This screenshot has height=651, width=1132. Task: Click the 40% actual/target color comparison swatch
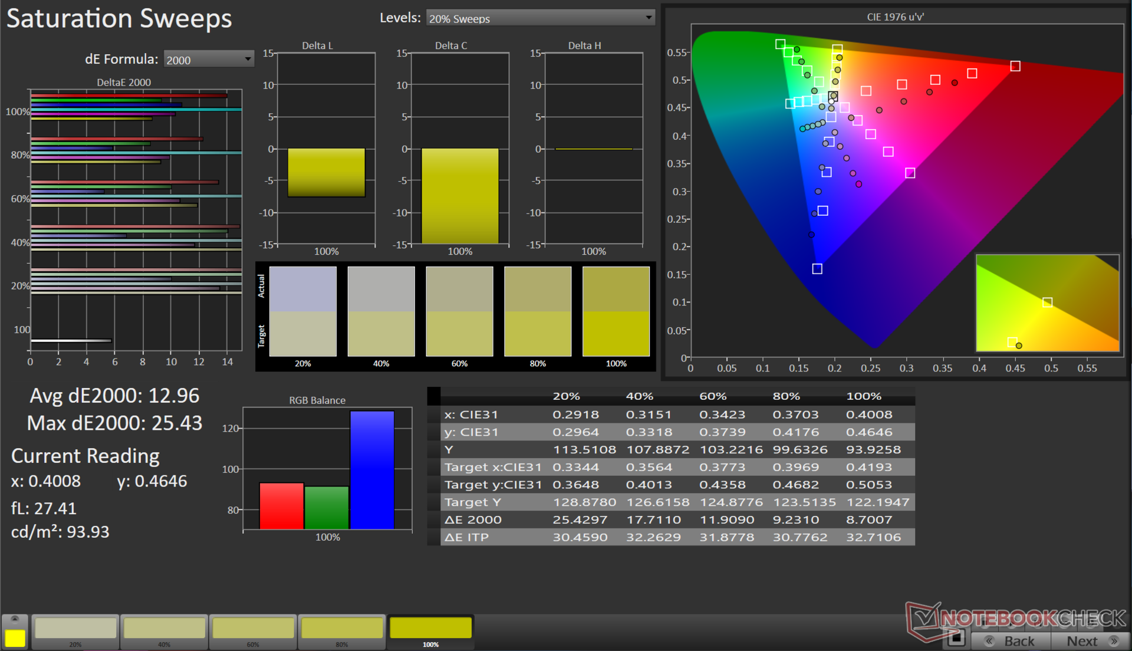tap(381, 311)
